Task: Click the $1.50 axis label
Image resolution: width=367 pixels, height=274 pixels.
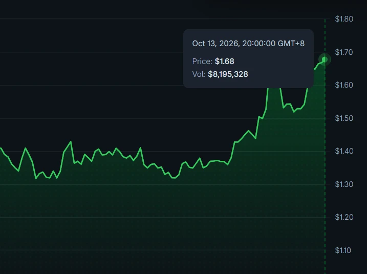Action: pos(344,118)
